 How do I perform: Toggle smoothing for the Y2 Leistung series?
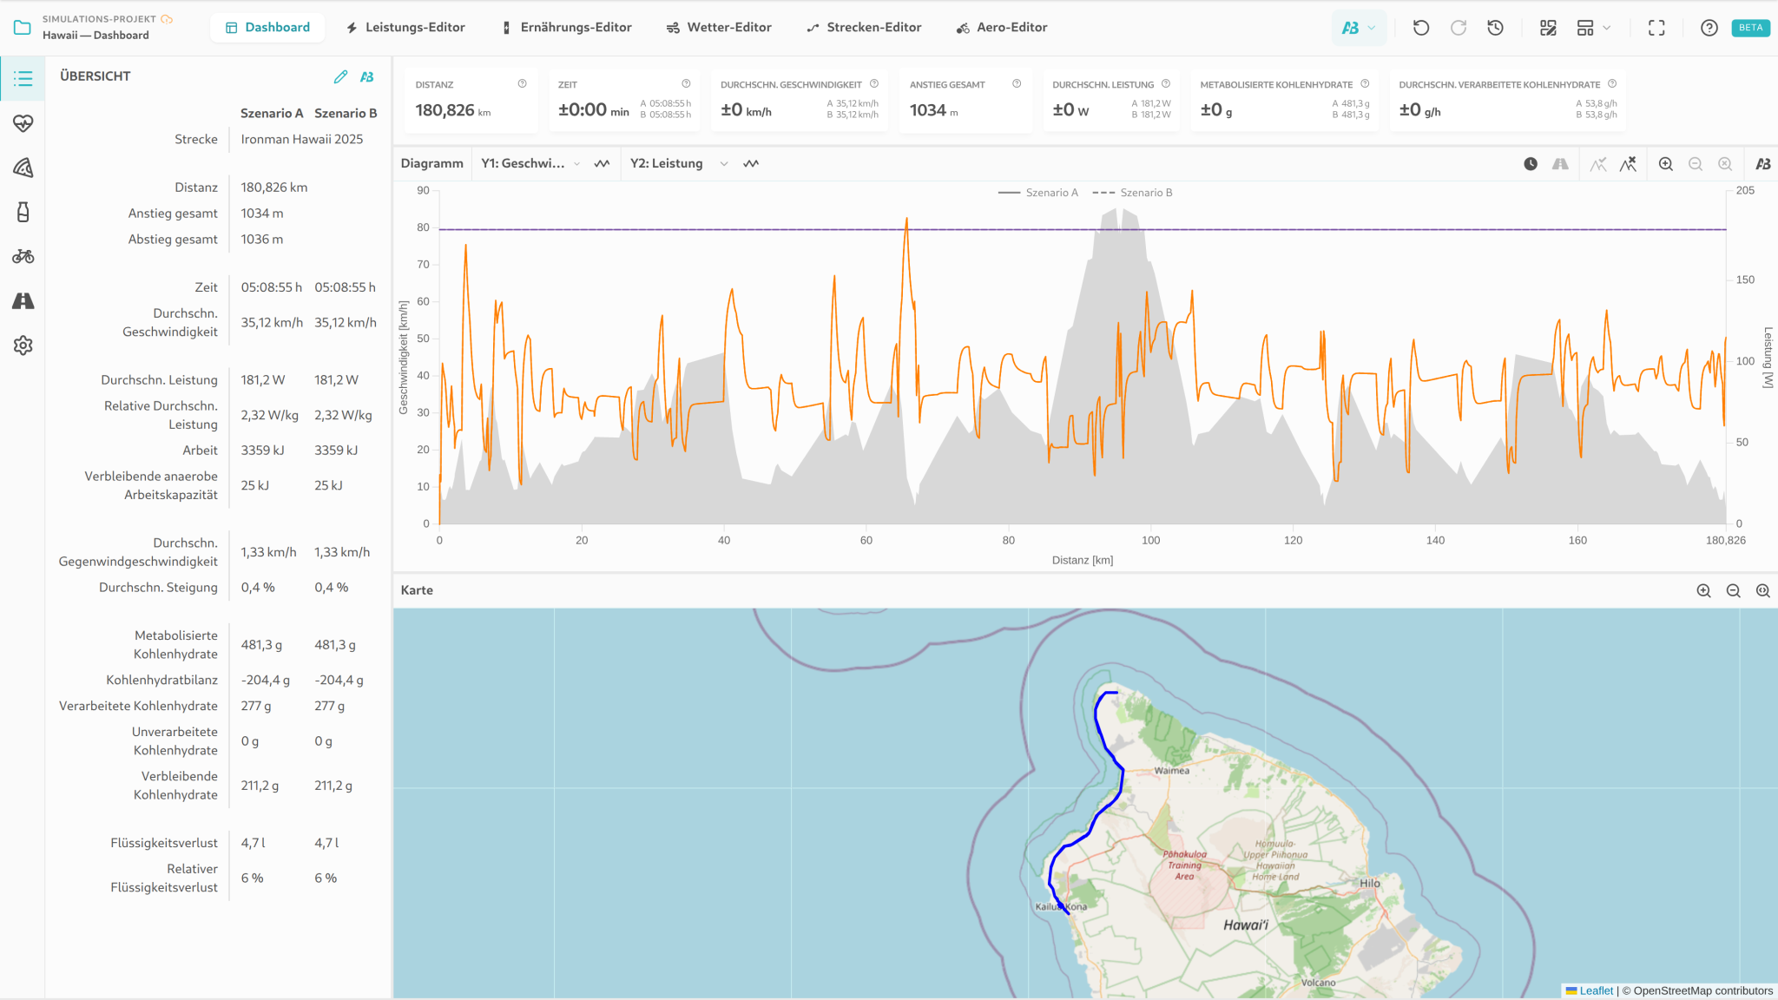pos(751,164)
